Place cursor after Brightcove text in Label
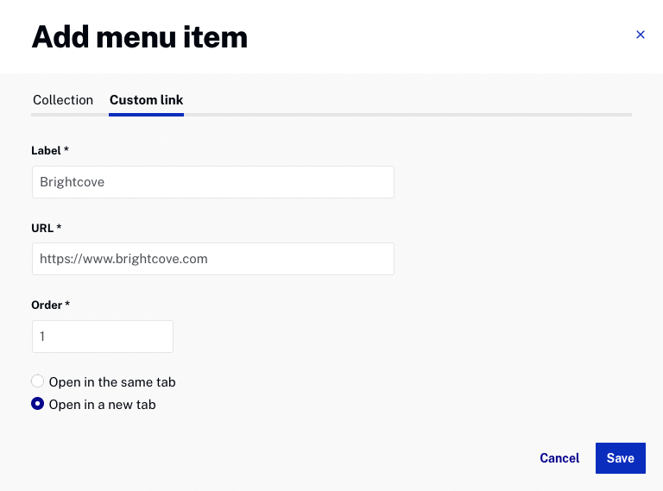The width and height of the screenshot is (663, 491). 105,182
